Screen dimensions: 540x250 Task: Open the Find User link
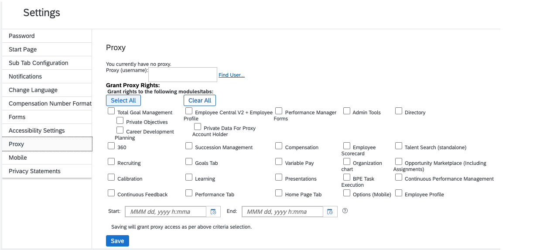(x=232, y=75)
